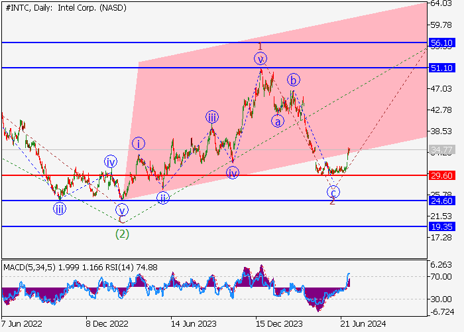
Task: Select the circled a wave label
Action: coord(278,122)
